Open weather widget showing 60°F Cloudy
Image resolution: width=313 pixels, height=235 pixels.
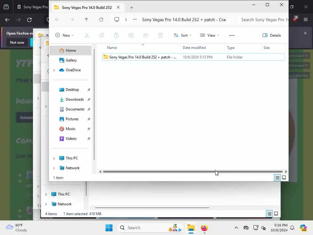(17, 228)
